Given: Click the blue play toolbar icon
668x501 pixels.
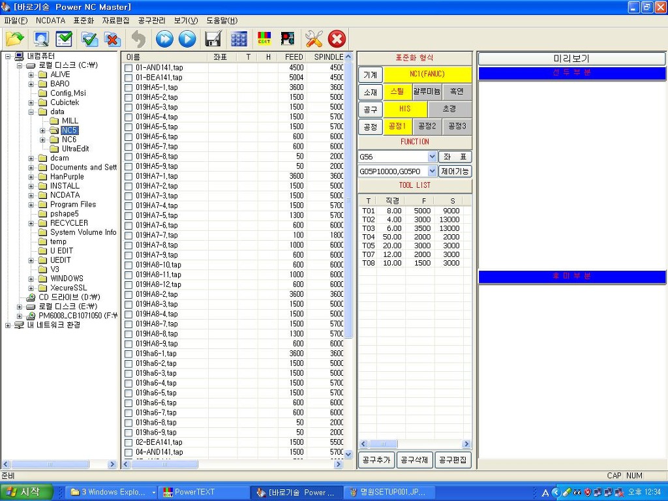Looking at the screenshot, I should pos(187,39).
